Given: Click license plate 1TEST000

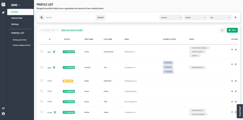Looking at the screenshot, I should pyautogui.click(x=168, y=72).
